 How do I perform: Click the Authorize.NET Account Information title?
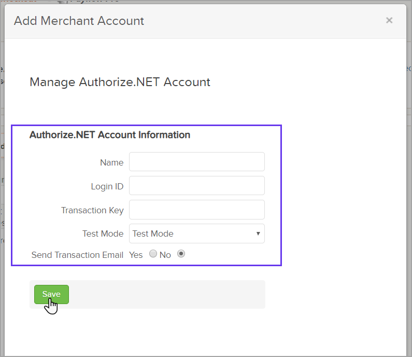pyautogui.click(x=110, y=135)
